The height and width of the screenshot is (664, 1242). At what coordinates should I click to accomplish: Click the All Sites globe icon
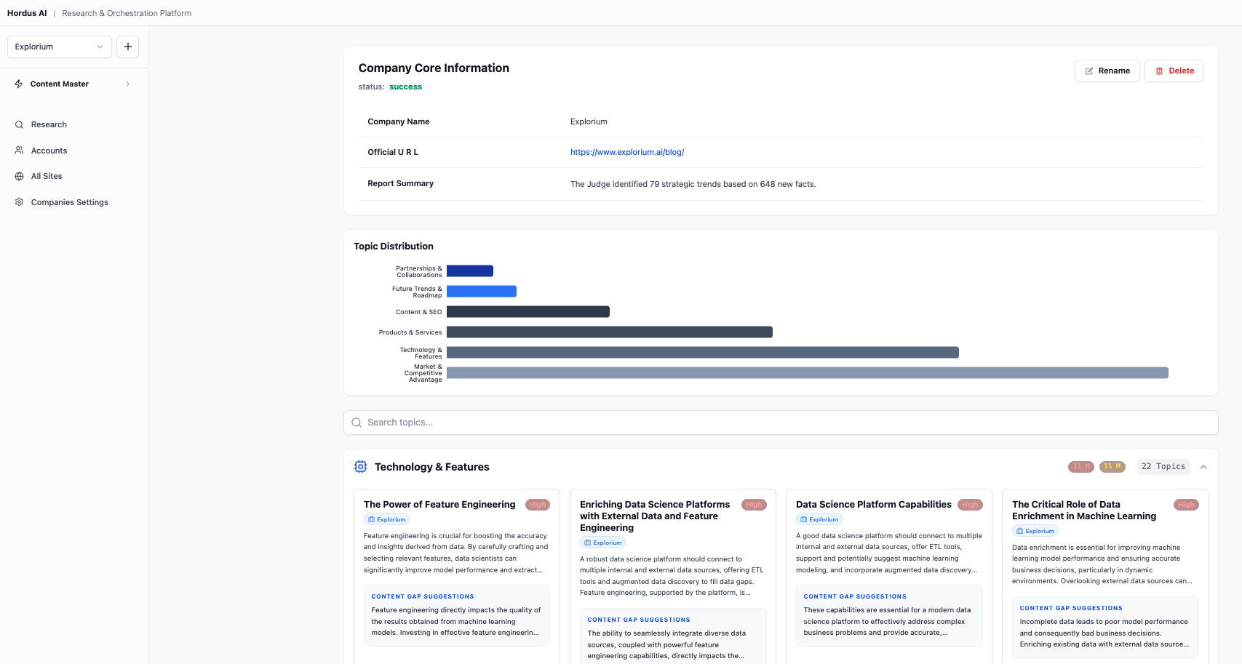(20, 176)
